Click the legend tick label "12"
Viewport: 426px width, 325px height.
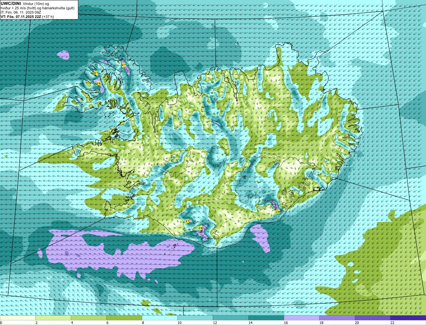click(x=215, y=323)
